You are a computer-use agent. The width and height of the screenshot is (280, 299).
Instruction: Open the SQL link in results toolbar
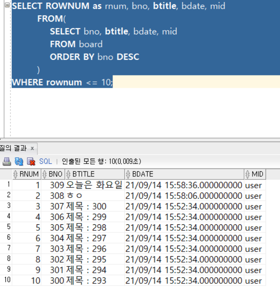[x=45, y=162]
